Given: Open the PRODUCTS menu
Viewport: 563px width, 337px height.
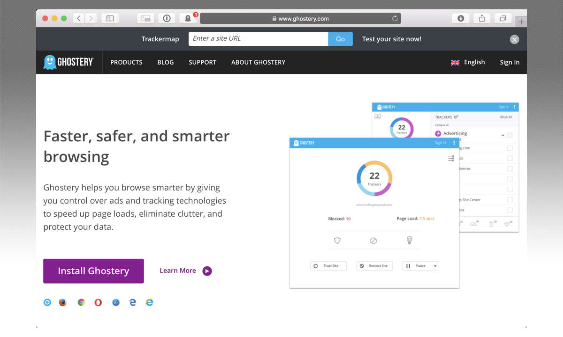Looking at the screenshot, I should pyautogui.click(x=126, y=62).
